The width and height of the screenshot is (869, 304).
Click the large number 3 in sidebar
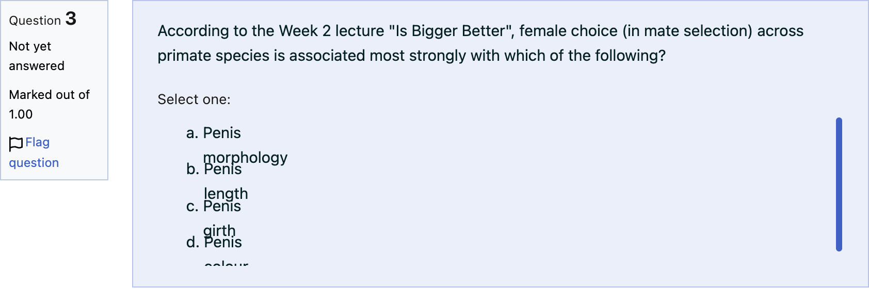[x=71, y=19]
